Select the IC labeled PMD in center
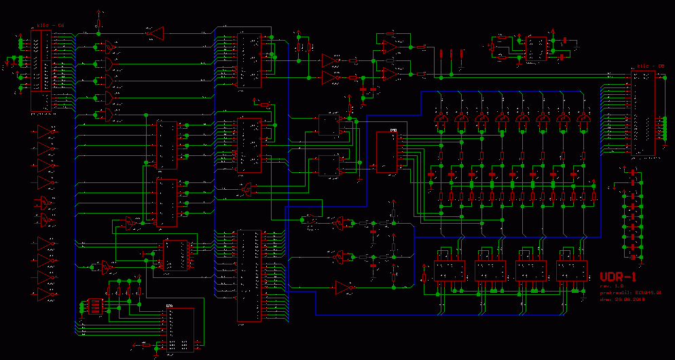The width and height of the screenshot is (675, 360). [387, 153]
